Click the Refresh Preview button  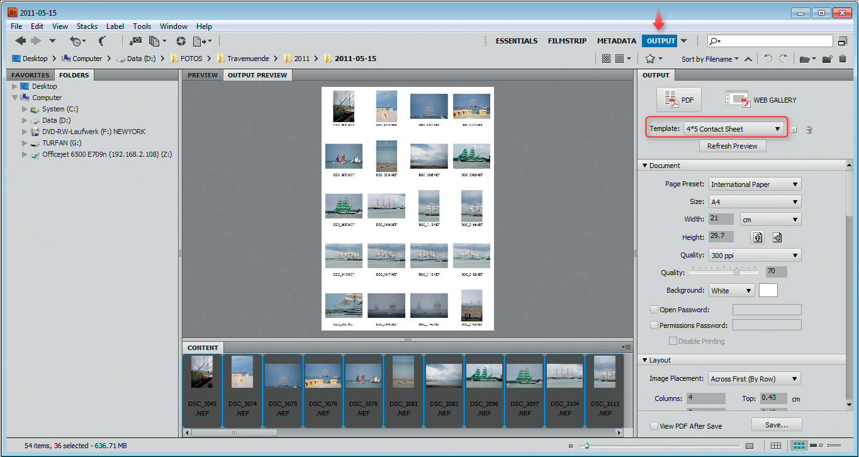pos(732,146)
